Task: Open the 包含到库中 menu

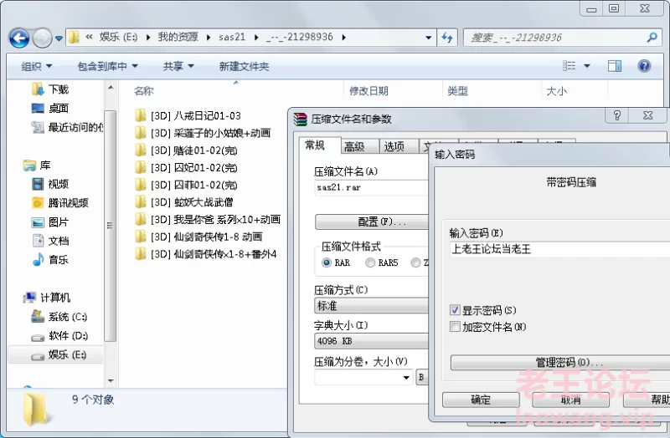Action: tap(107, 66)
